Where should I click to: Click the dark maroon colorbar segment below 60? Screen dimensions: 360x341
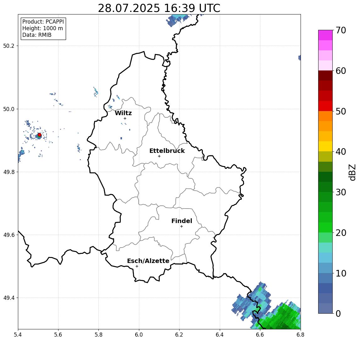click(325, 75)
